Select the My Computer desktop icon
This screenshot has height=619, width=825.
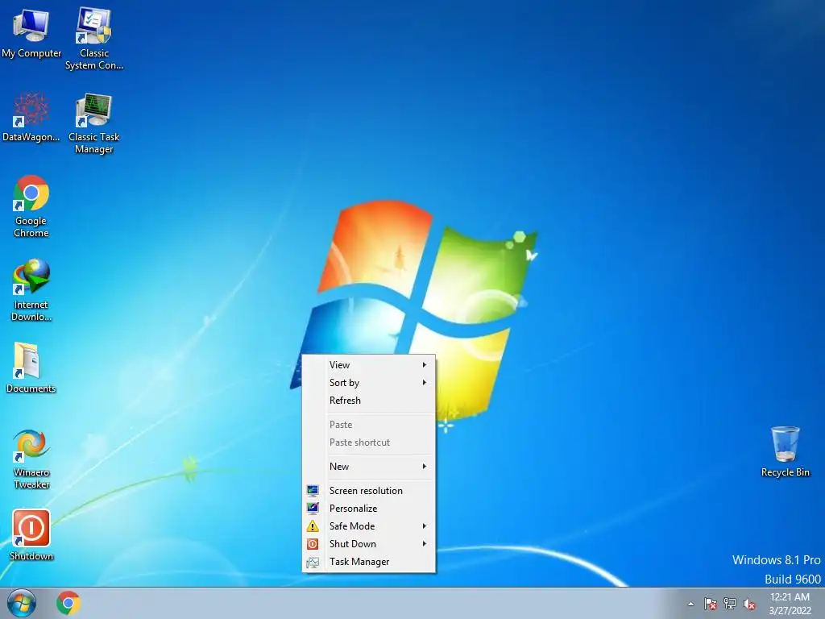pos(31,34)
